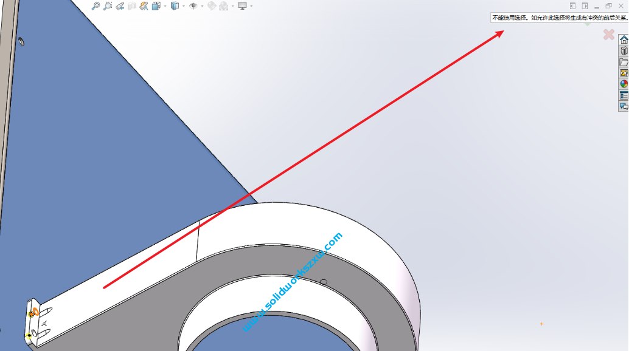Click the red X cancel button

608,35
